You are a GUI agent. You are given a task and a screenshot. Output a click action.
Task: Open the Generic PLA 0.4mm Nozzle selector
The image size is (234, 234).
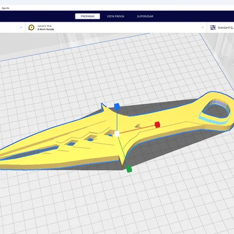click(x=116, y=27)
